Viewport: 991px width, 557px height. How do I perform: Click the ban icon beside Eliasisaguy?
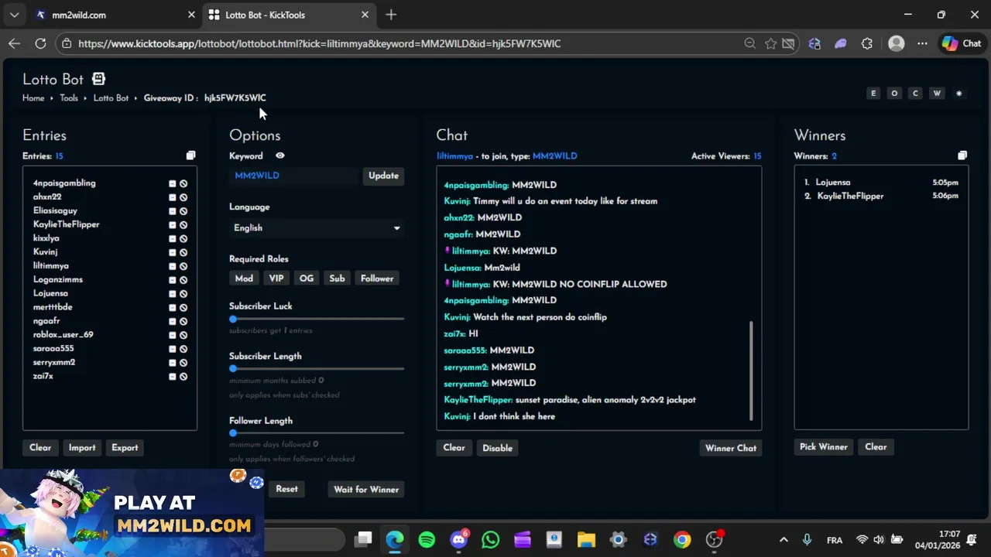coord(183,211)
